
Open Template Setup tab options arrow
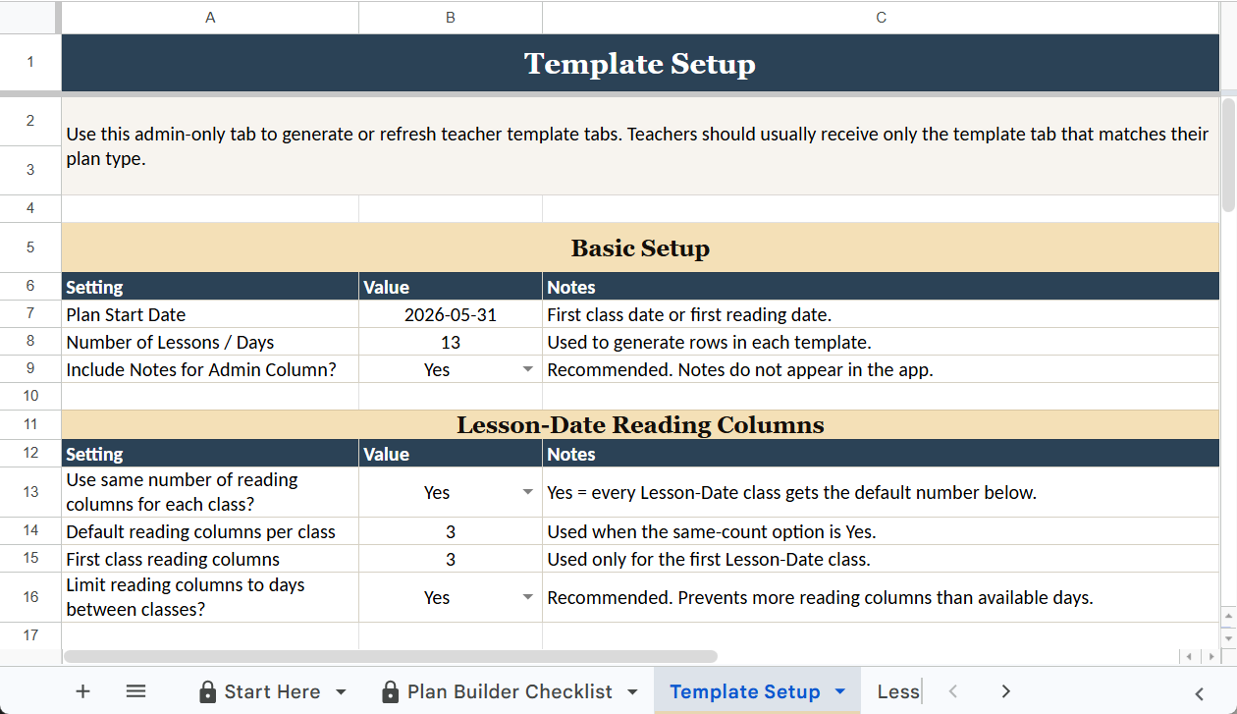coord(840,691)
